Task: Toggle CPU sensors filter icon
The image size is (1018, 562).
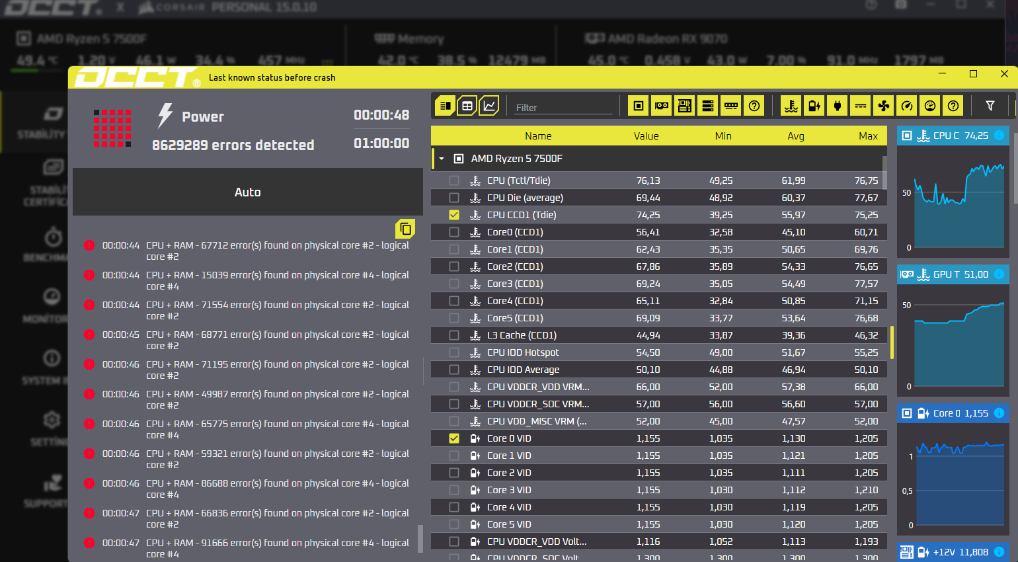Action: [638, 106]
